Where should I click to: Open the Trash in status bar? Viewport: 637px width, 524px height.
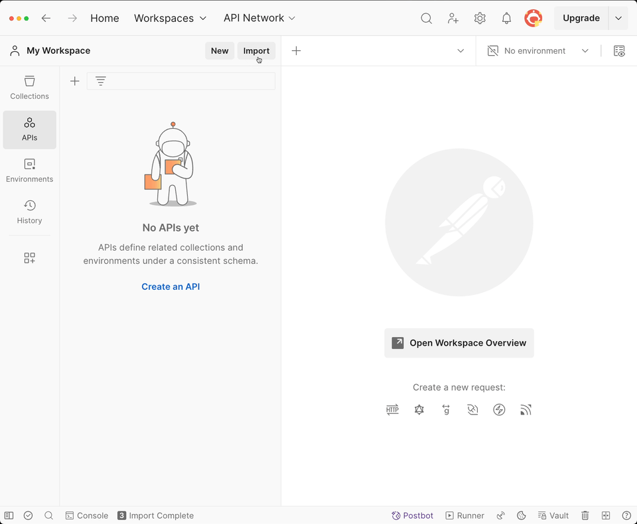[585, 515]
